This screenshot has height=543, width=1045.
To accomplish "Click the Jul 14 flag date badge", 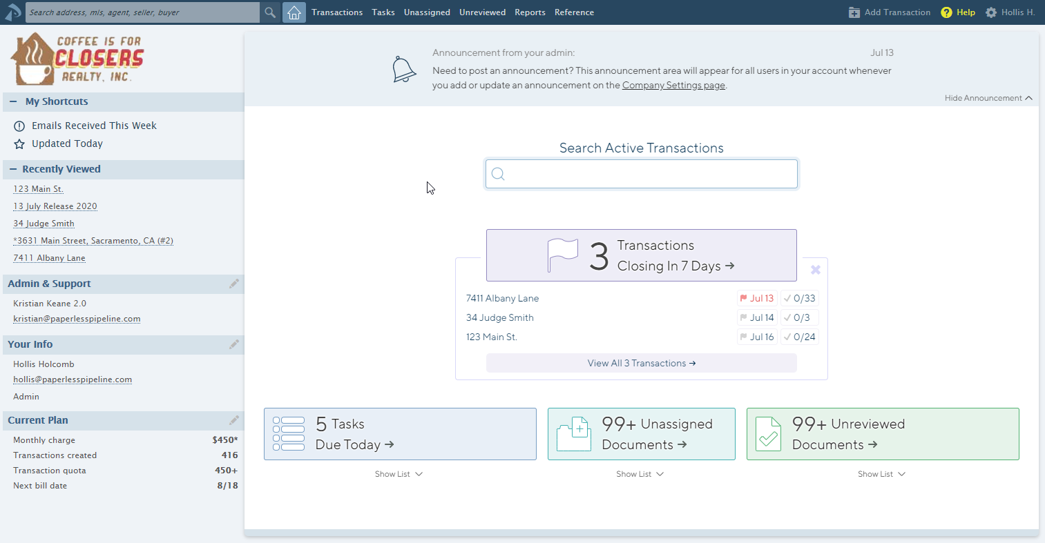I will (x=757, y=317).
